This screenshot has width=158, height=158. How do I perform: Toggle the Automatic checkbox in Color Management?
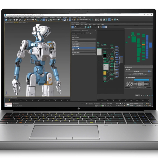click(x=73, y=36)
